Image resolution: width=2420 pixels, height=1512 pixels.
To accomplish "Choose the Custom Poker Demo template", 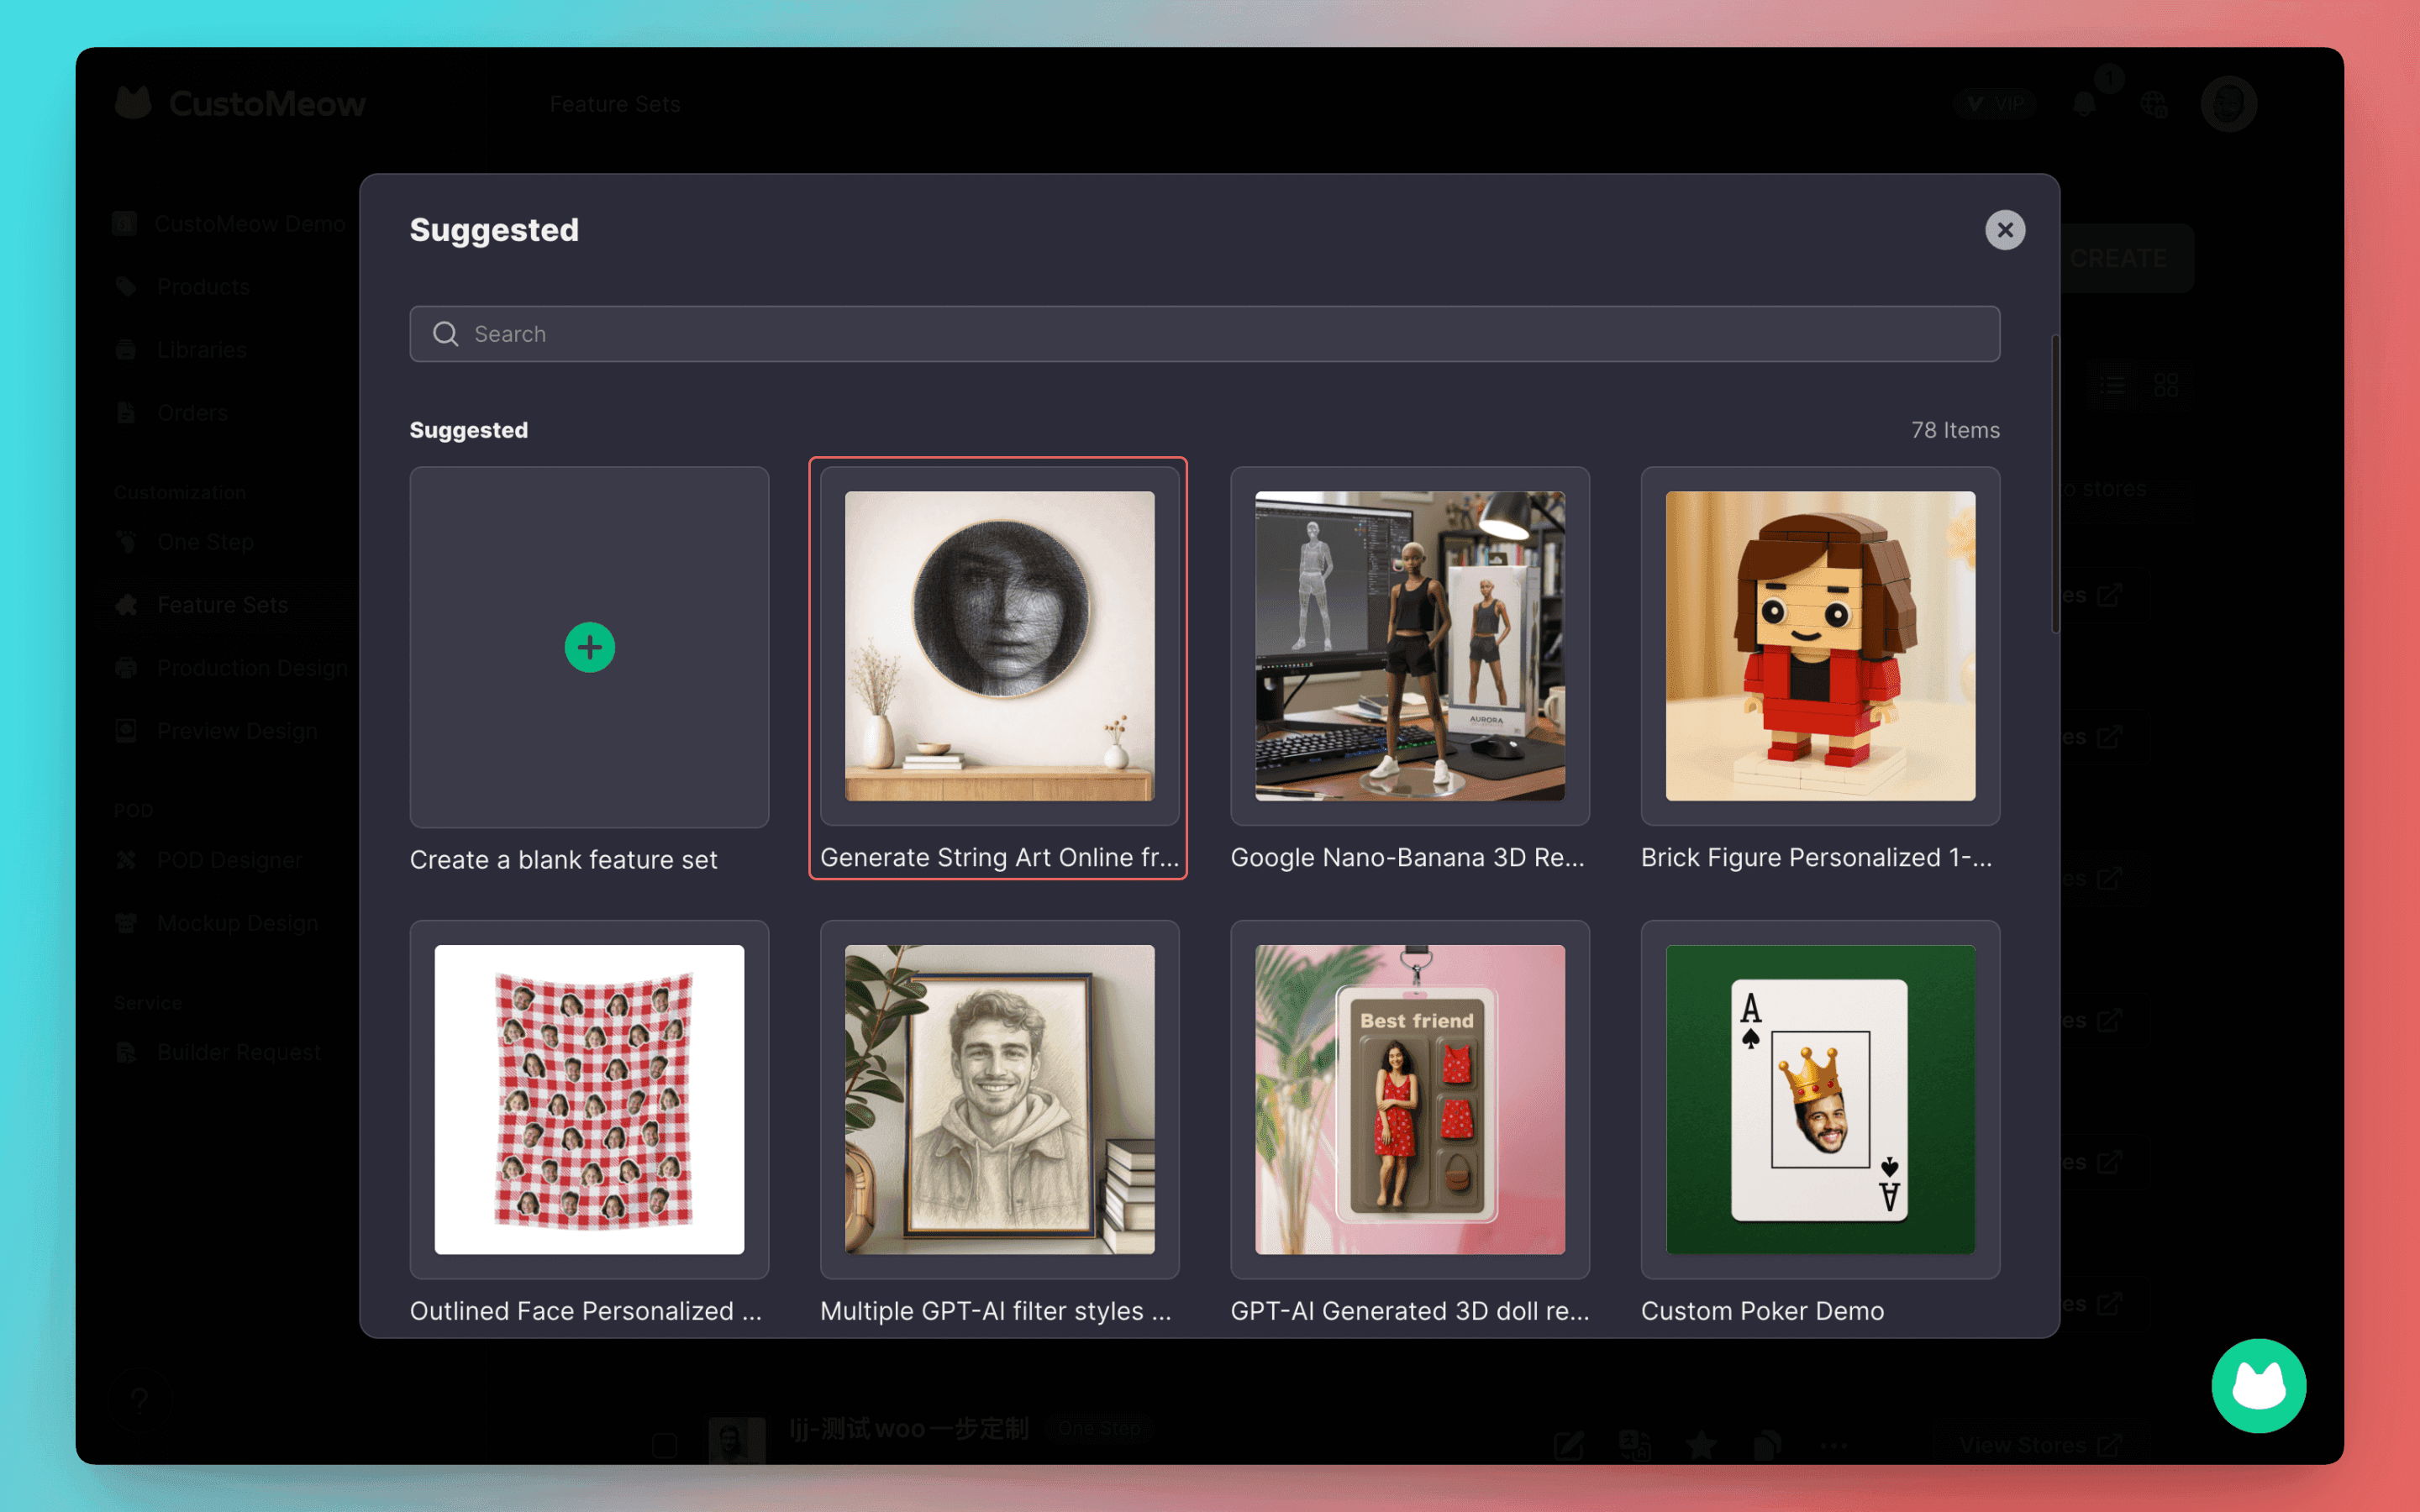I will pyautogui.click(x=1819, y=1099).
